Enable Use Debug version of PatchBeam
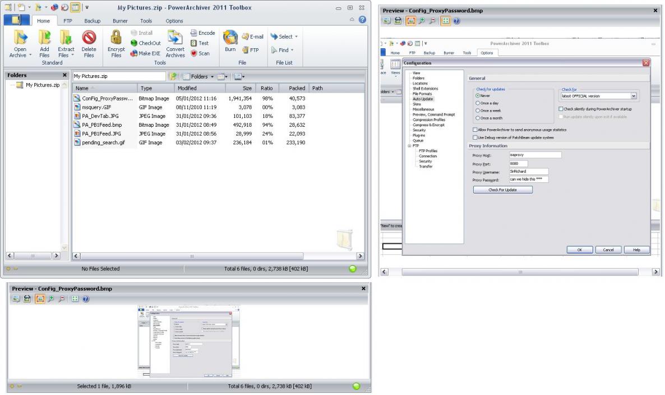Viewport: 665px width, 395px height. [x=475, y=137]
